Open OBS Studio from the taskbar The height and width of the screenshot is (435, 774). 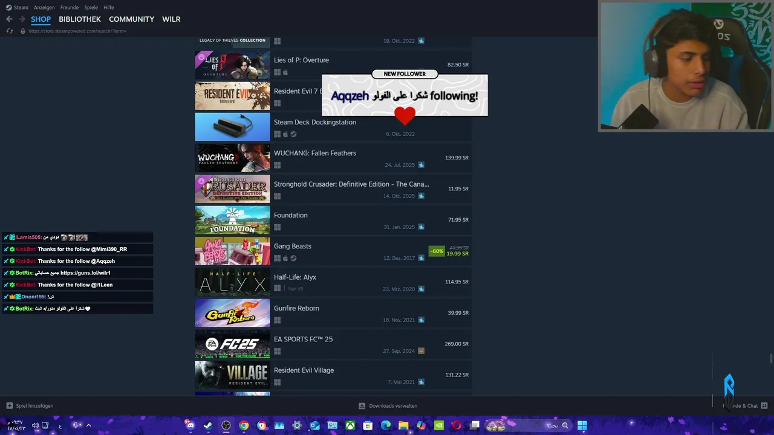coord(226,425)
